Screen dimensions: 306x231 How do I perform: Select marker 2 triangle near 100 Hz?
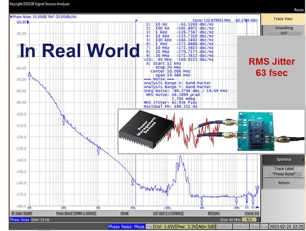(x=64, y=119)
